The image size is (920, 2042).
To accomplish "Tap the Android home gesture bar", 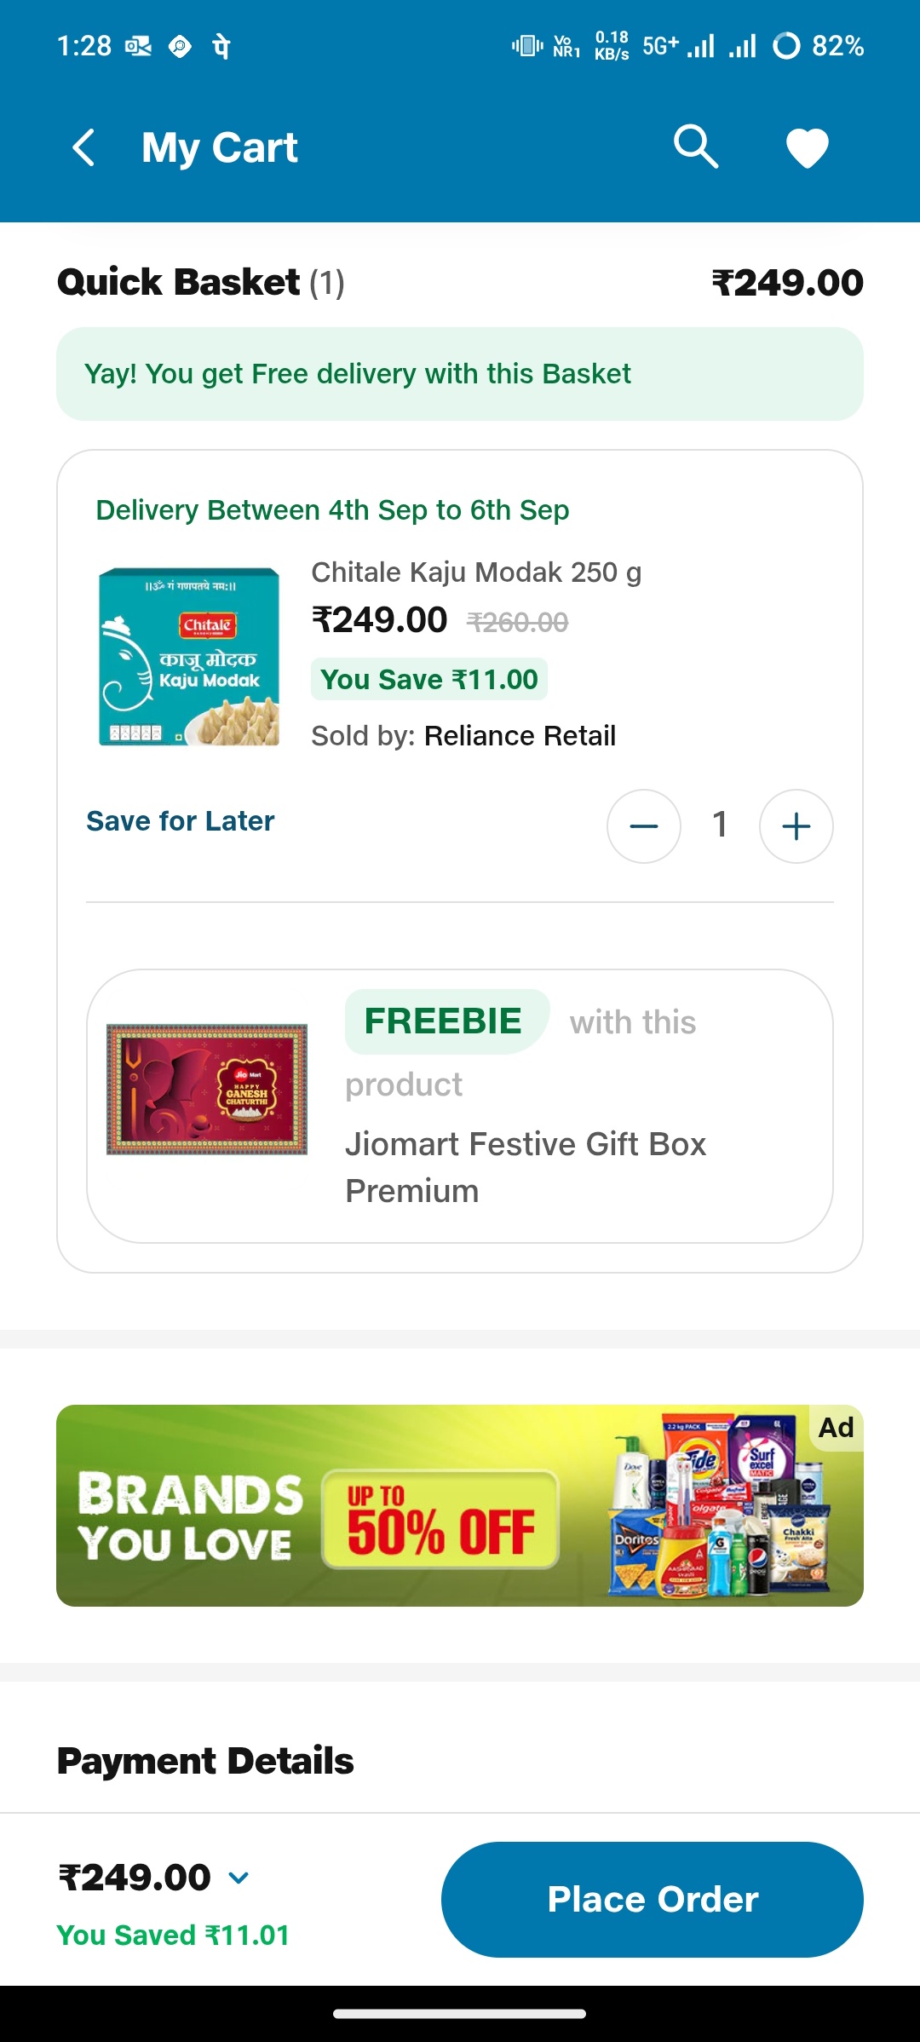I will click(460, 2014).
